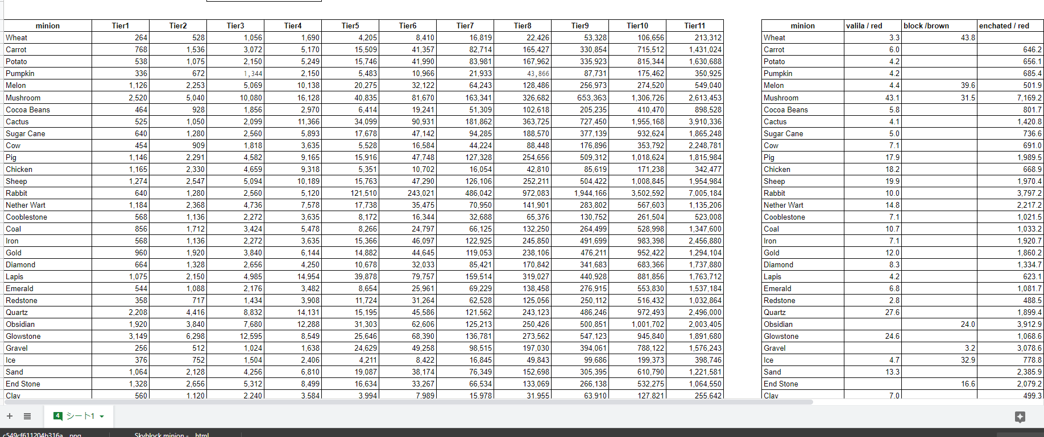This screenshot has height=437, width=1044.
Task: Select Melon block/brown value 39.6
Action: pos(939,85)
